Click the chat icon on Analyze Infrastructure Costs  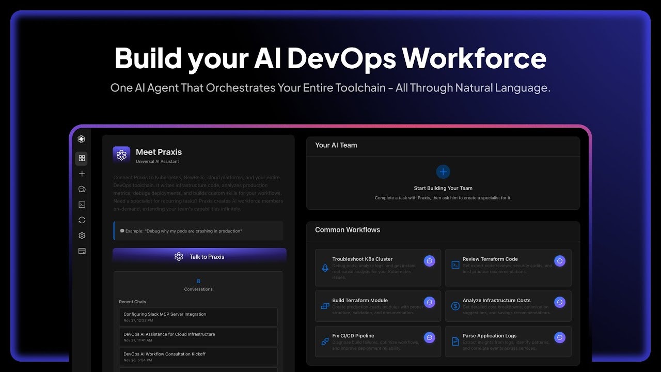coord(559,302)
